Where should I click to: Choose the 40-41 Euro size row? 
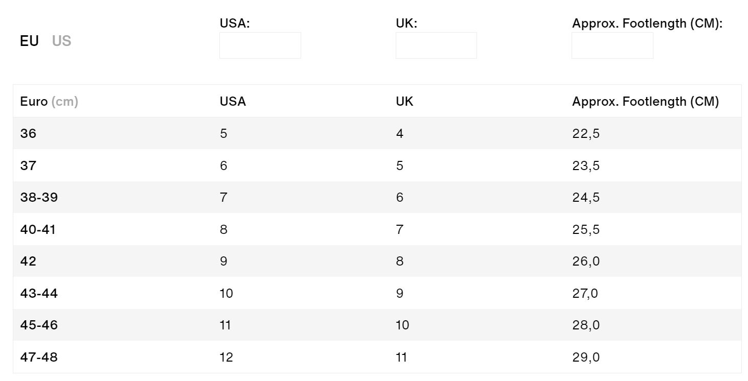point(377,229)
